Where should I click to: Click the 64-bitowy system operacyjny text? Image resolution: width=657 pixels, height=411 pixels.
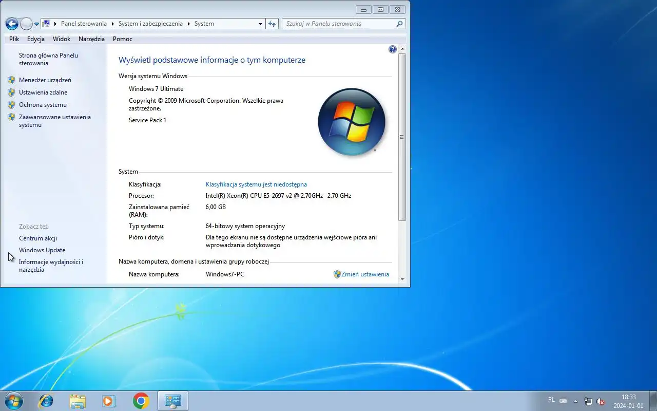[245, 226]
